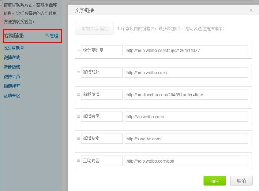The height and width of the screenshot is (191, 259).
Task: Focus URL field with s.weibo.com
Action: 186,139
